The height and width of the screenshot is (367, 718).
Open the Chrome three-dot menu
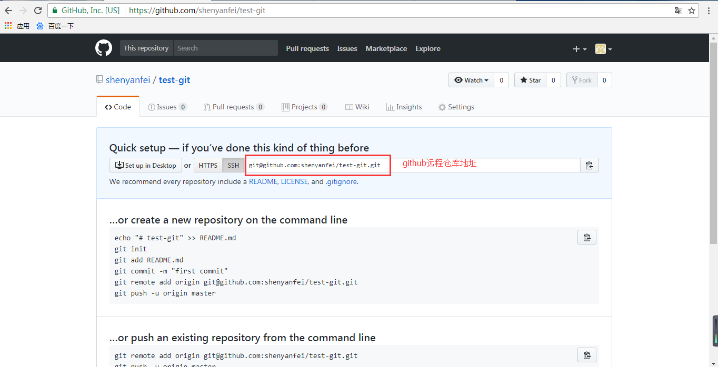click(x=709, y=11)
